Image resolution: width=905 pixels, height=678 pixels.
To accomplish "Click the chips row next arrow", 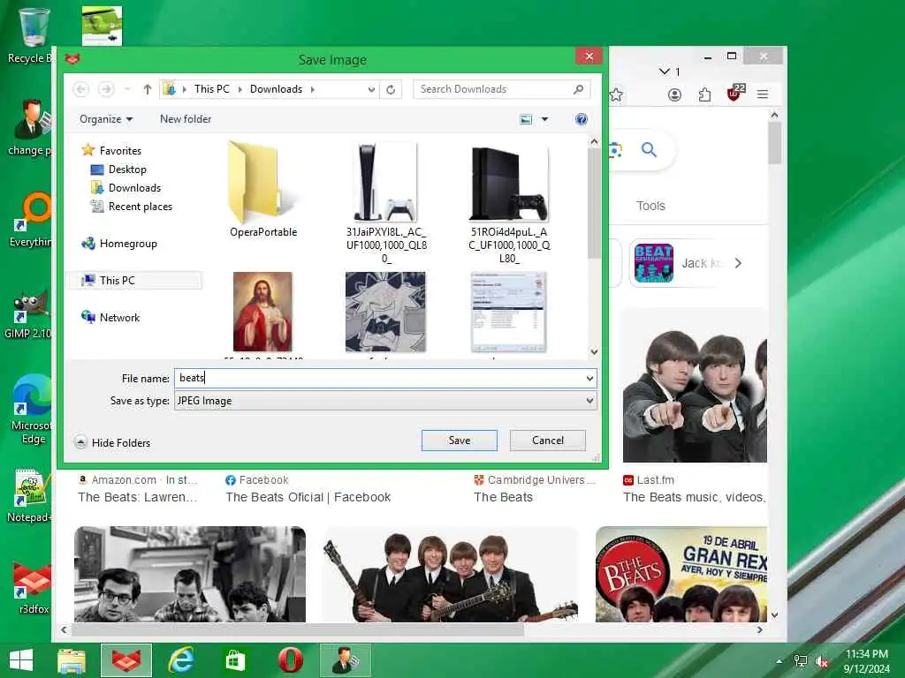I will (x=738, y=263).
